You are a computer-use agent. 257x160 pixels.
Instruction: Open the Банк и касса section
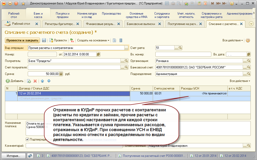(x=38, y=15)
